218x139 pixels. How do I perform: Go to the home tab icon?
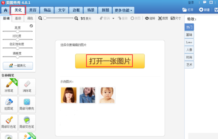(x=5, y=10)
